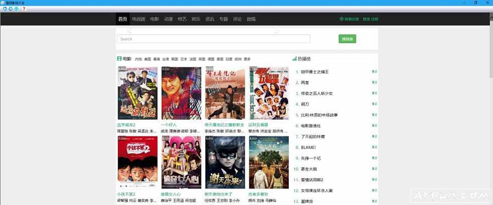
Task: Open hot list item 传奇之百人斩少女
Action: pos(317,94)
